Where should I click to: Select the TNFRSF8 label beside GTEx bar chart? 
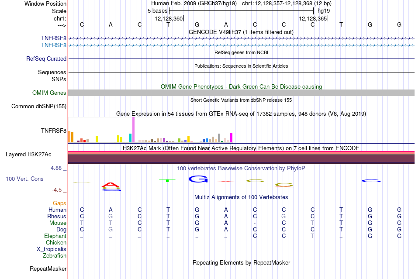point(53,131)
